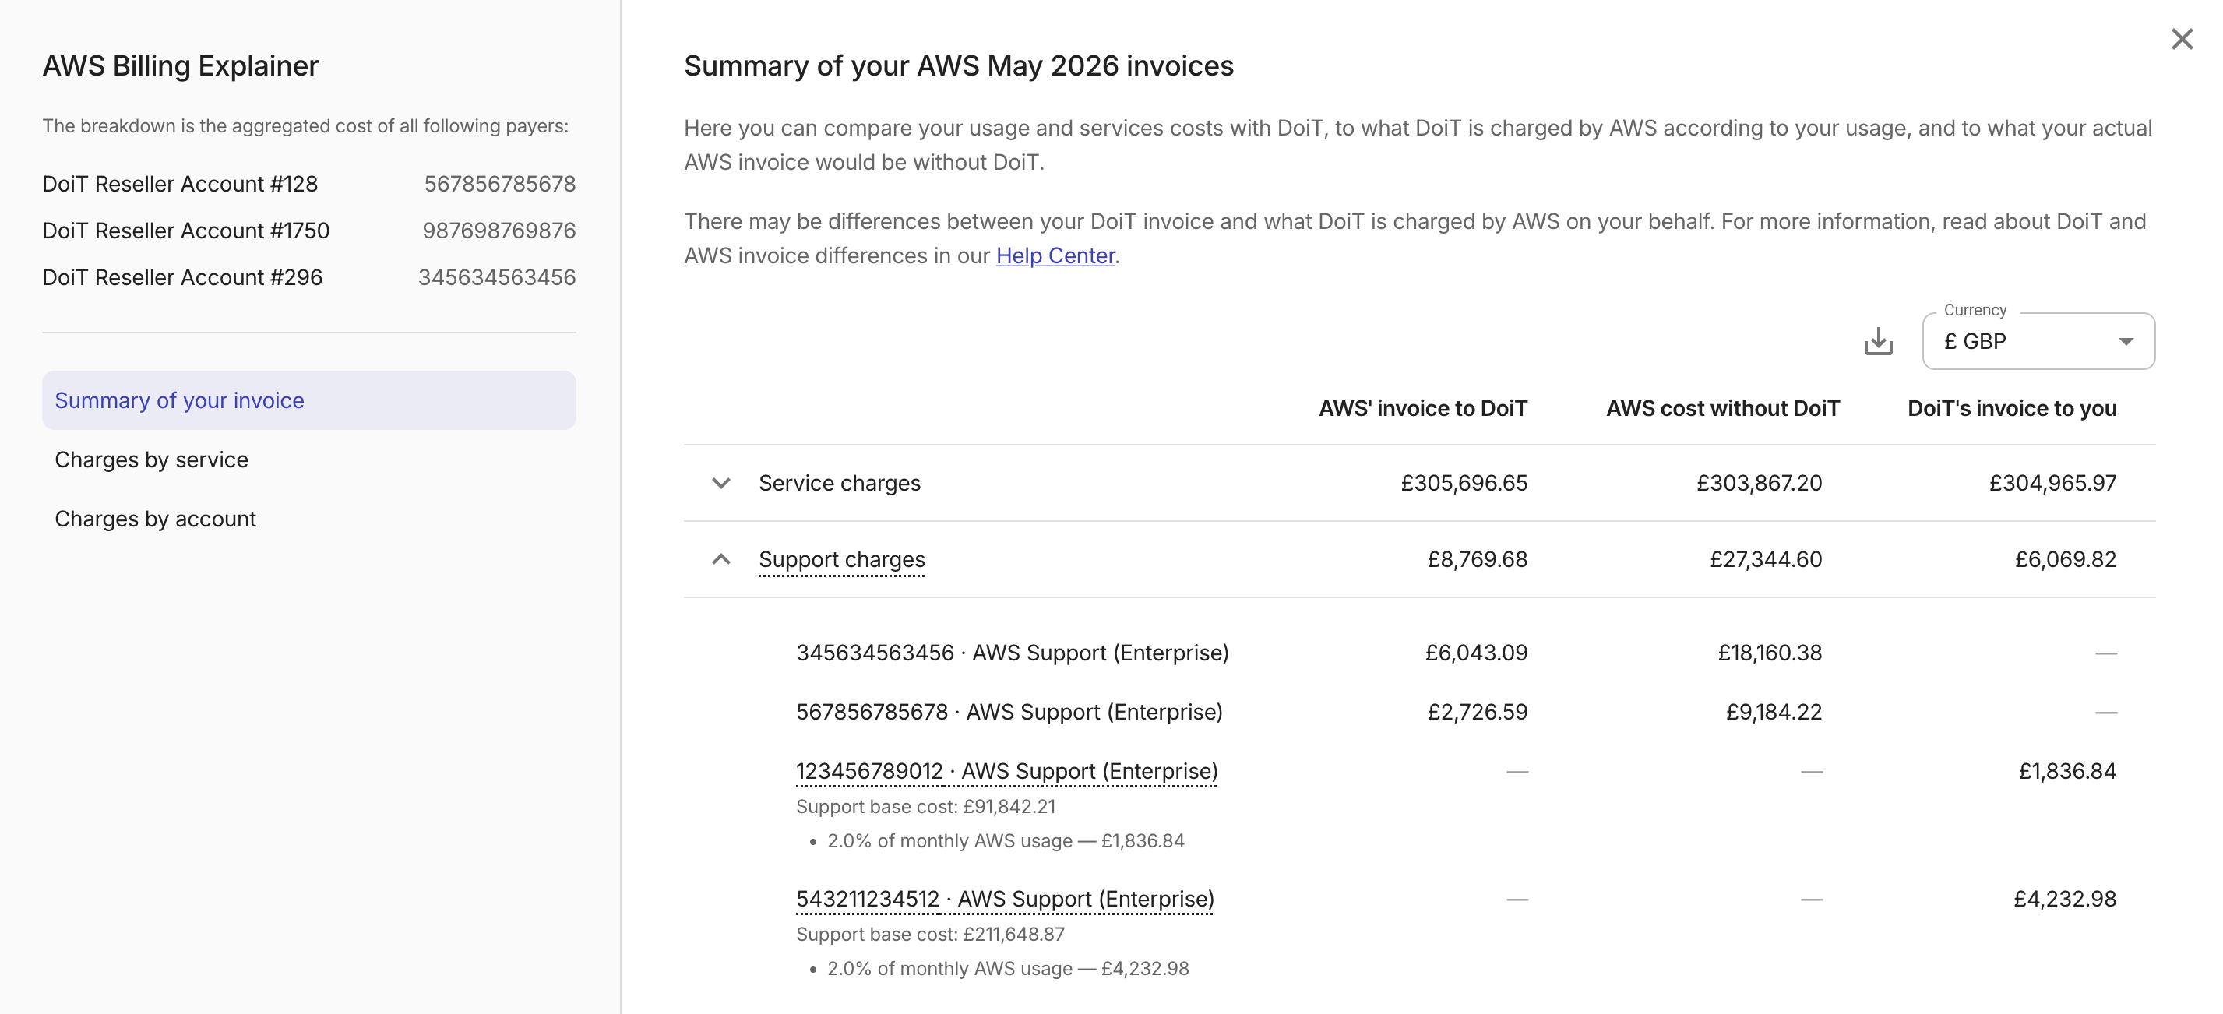
Task: Click the AWS Billing Explainer title
Action: click(181, 65)
